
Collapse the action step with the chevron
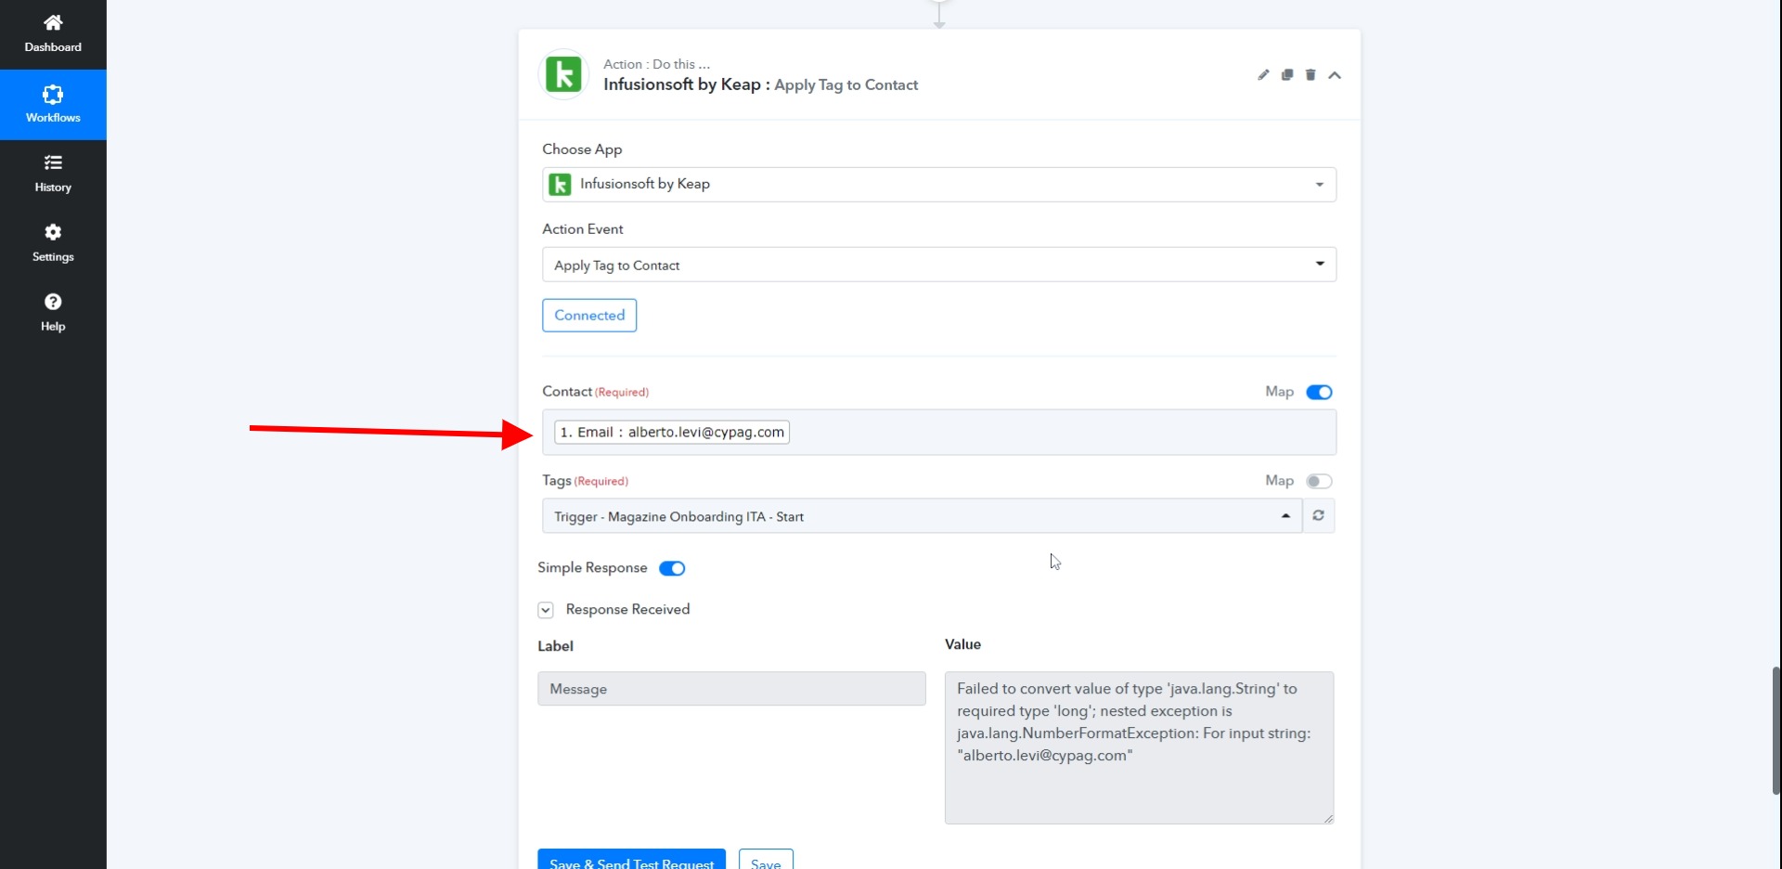coord(1335,75)
